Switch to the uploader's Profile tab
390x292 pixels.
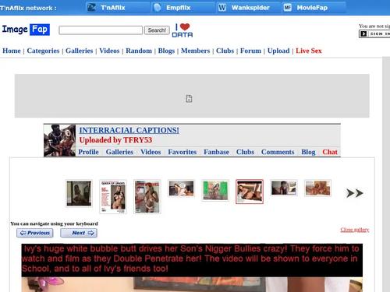pos(89,152)
